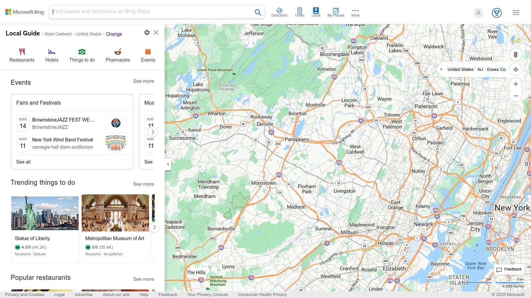
Task: Click Change location link
Action: [x=114, y=34]
